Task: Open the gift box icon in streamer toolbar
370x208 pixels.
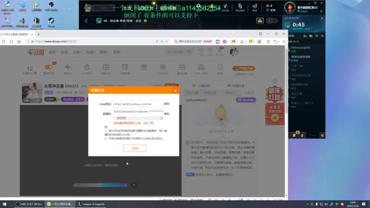Action: point(144,67)
